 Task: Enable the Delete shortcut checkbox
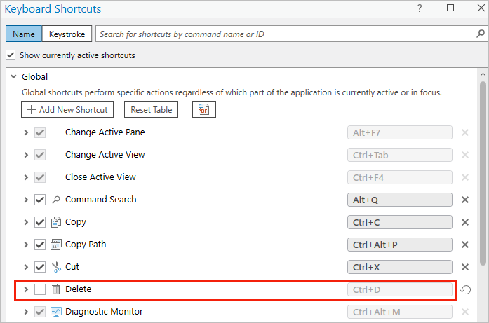pyautogui.click(x=40, y=289)
